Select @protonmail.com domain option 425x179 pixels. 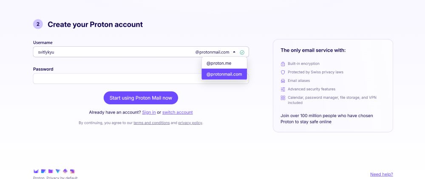tap(224, 74)
